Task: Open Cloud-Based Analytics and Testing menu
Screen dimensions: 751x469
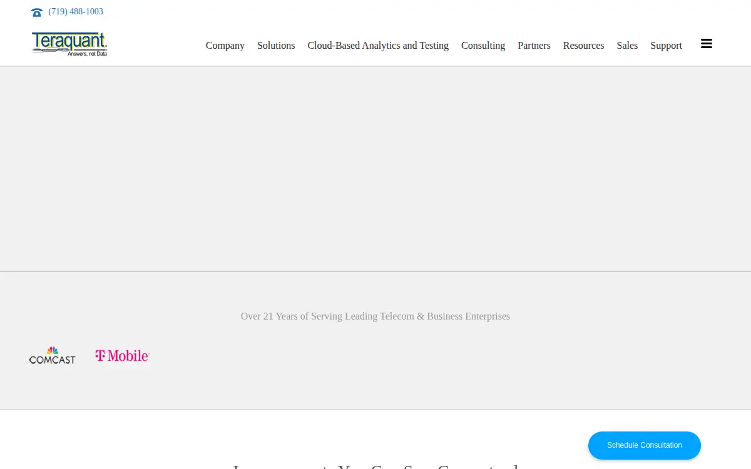Action: pos(378,46)
